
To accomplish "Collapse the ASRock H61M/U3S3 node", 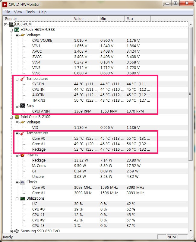I will 11,30.
